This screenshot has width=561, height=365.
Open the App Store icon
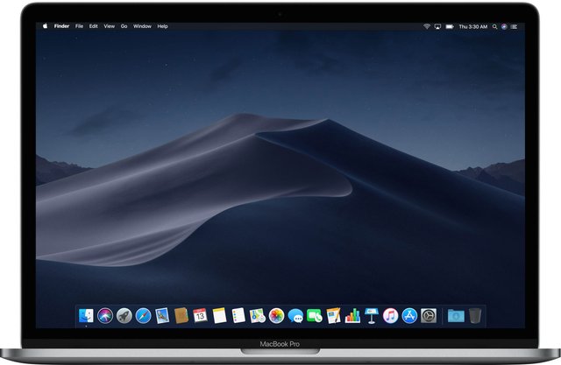click(x=409, y=315)
